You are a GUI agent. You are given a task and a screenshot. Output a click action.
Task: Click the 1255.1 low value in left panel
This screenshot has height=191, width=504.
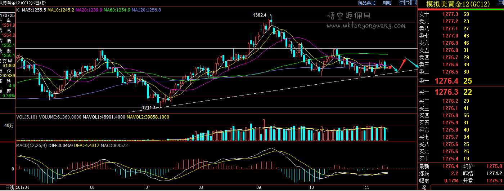tap(9, 45)
